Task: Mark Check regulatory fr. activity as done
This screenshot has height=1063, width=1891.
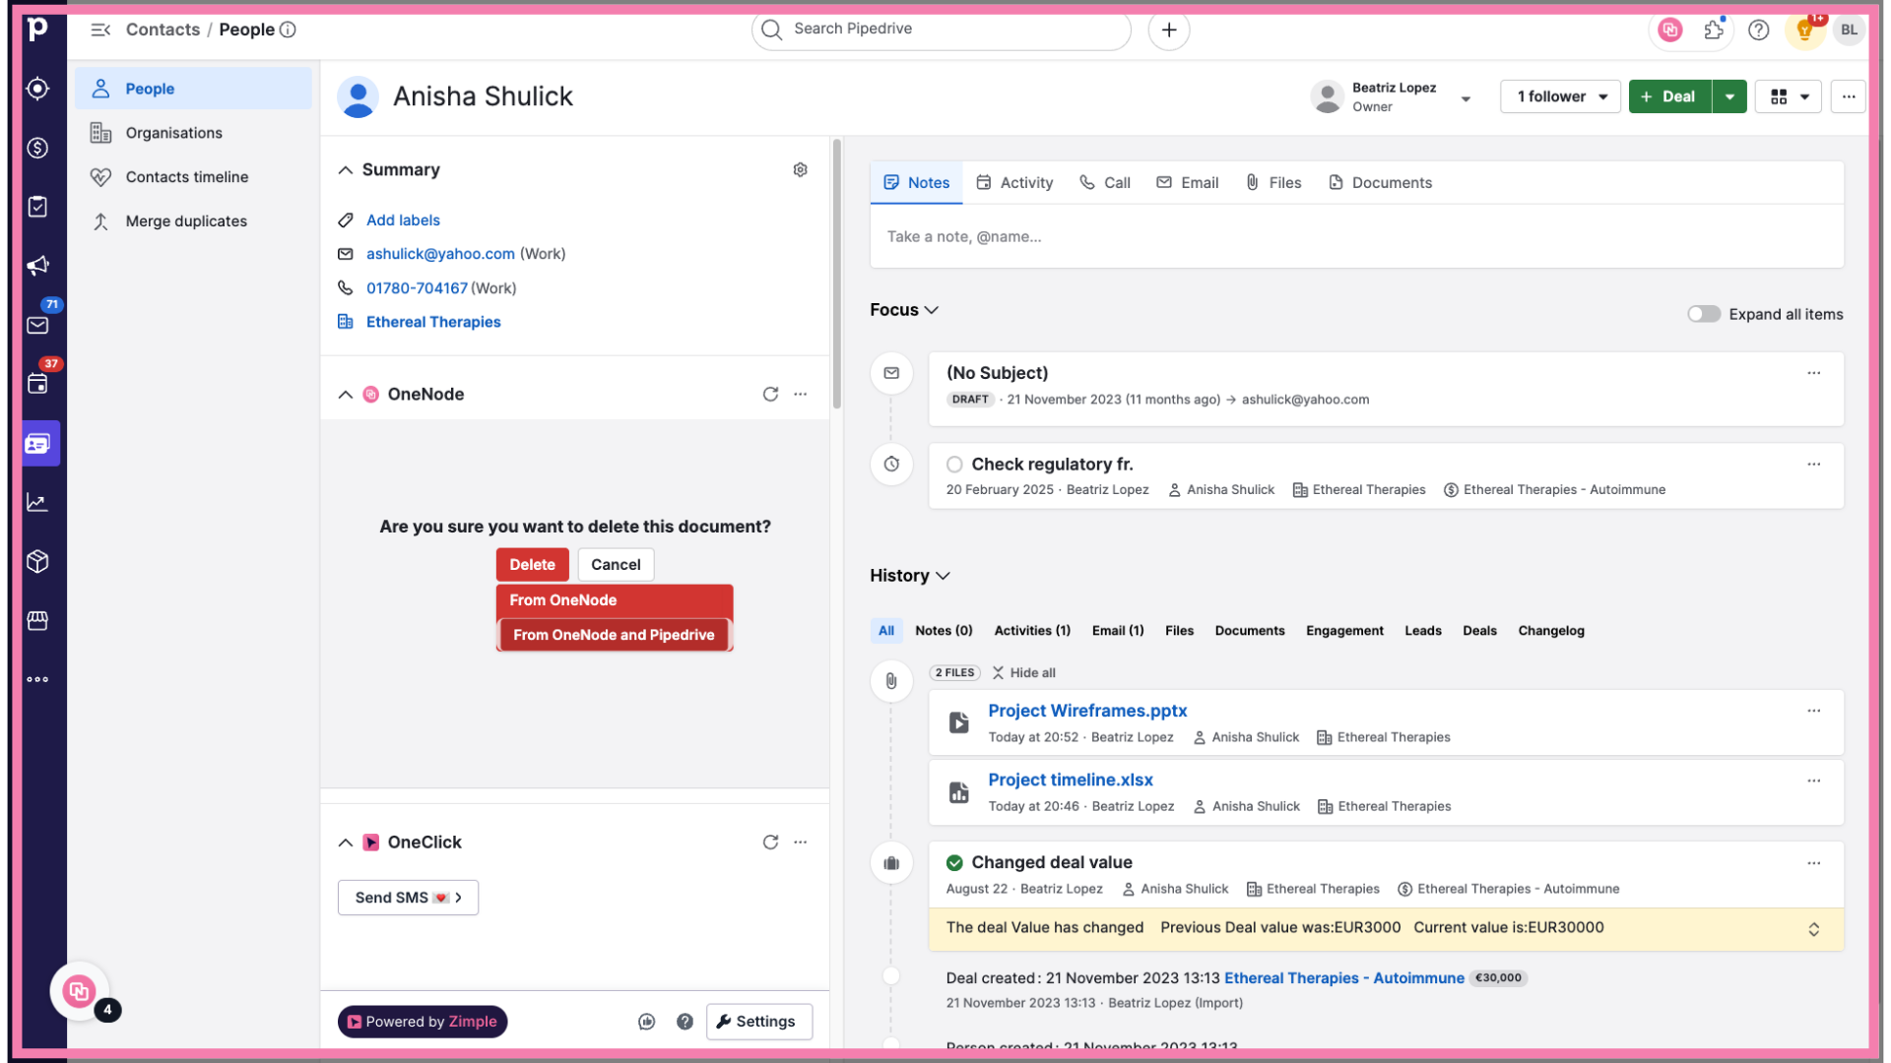Action: coord(954,465)
